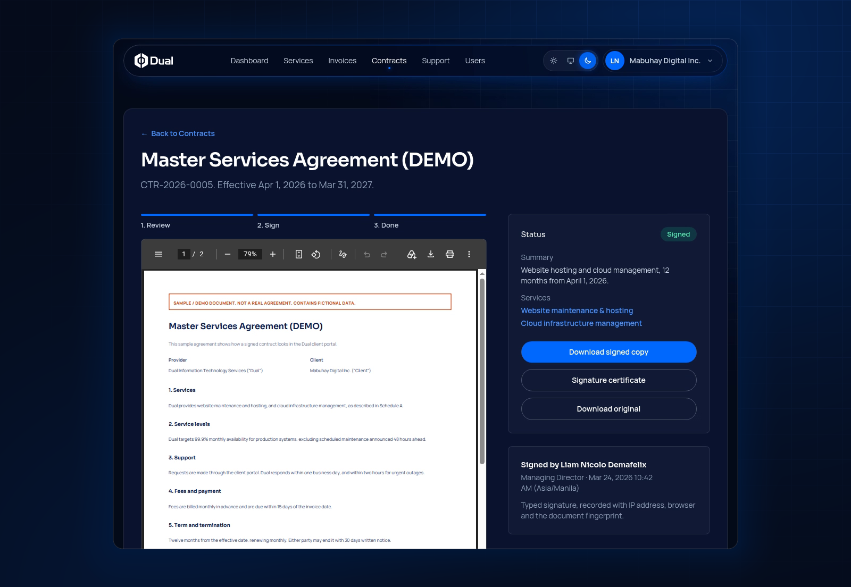Rotate the PDF counterclockwise
The height and width of the screenshot is (587, 851).
pos(316,254)
